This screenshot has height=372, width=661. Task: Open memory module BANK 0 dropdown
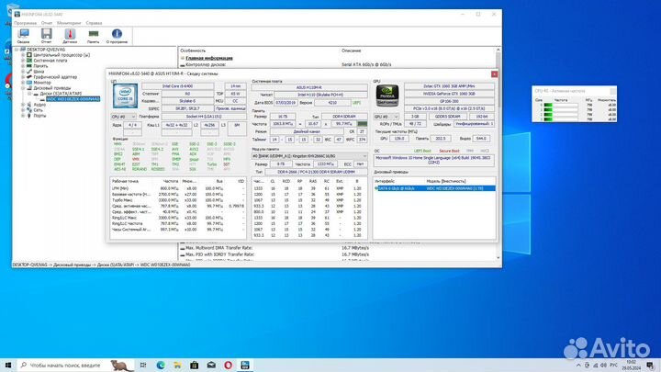point(309,156)
